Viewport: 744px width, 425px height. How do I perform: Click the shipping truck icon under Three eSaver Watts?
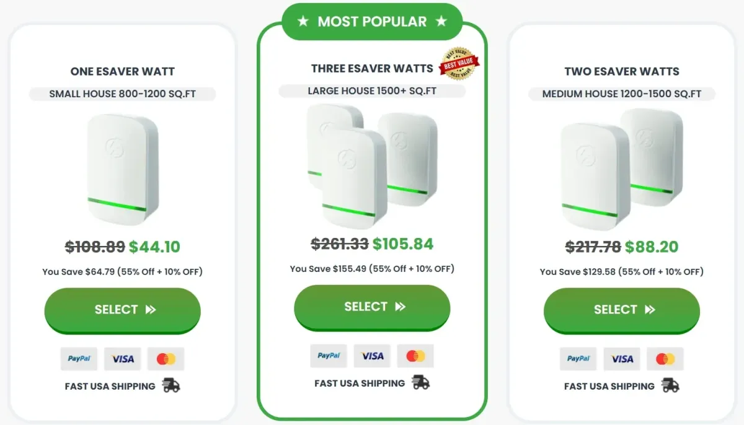pos(420,383)
